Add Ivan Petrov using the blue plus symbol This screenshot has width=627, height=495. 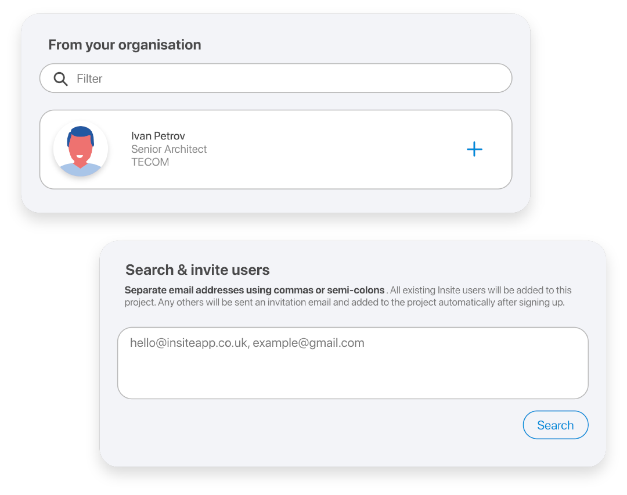pyautogui.click(x=474, y=149)
